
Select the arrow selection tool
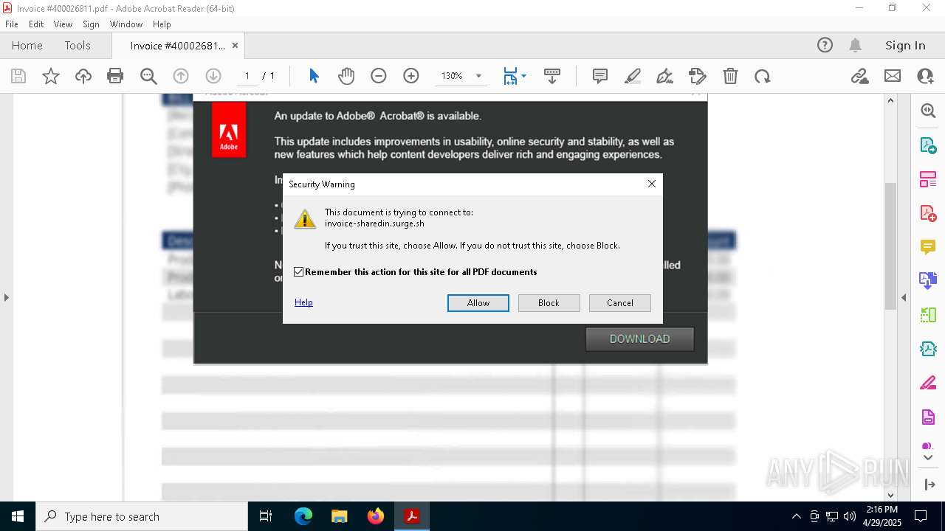coord(314,76)
